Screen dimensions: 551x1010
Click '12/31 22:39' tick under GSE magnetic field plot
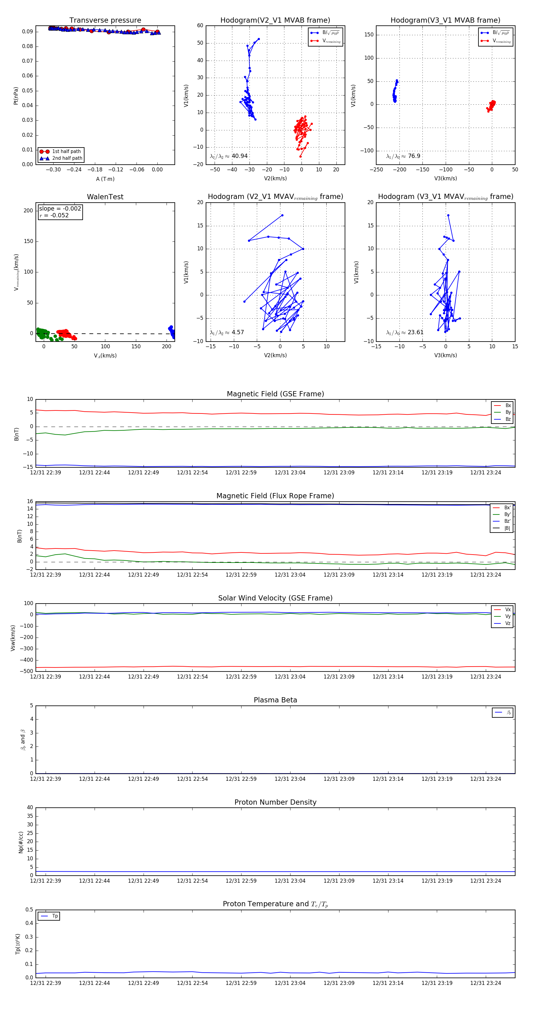[46, 473]
